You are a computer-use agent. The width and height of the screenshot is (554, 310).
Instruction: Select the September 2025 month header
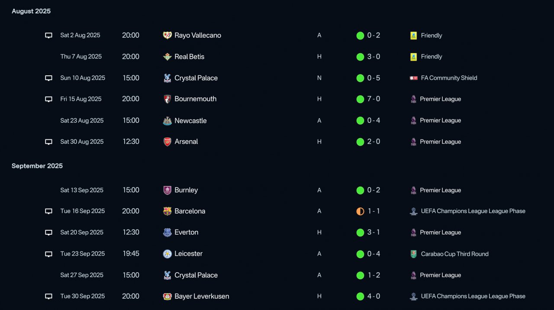[x=37, y=166]
